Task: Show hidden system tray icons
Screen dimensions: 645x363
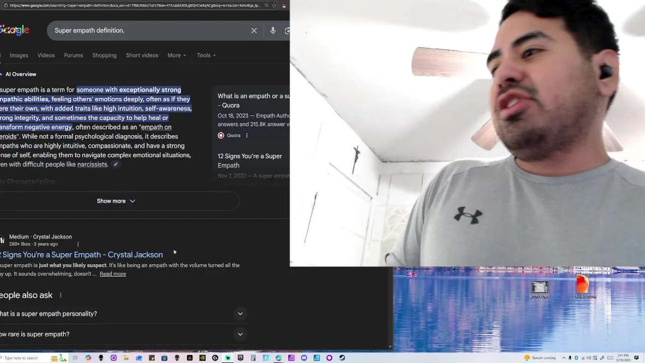Action: point(564,358)
